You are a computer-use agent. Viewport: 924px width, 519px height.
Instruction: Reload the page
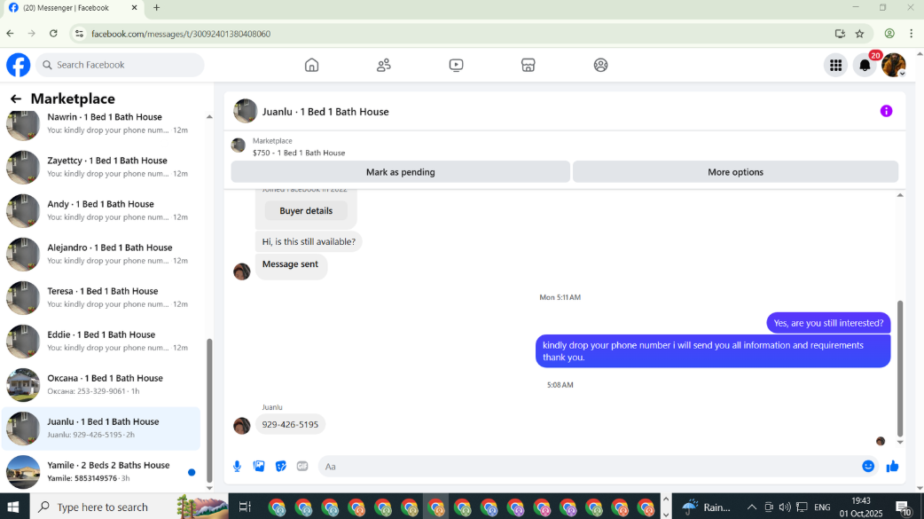click(53, 34)
